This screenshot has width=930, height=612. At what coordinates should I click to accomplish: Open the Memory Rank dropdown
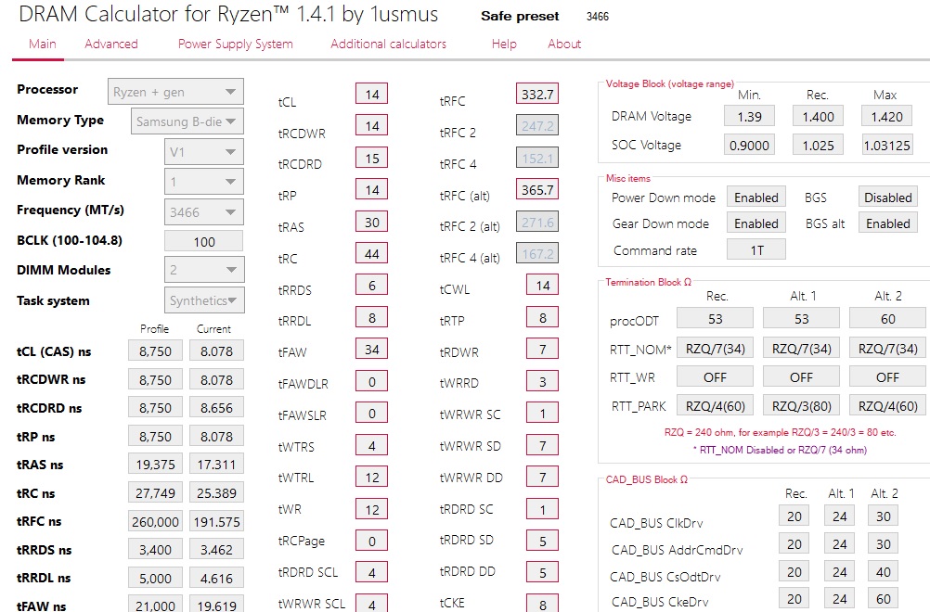tap(203, 182)
